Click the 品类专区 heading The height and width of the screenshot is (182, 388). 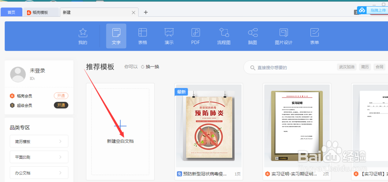20,128
